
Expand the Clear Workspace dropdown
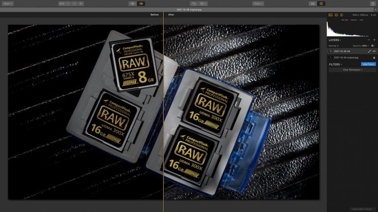pyautogui.click(x=353, y=70)
